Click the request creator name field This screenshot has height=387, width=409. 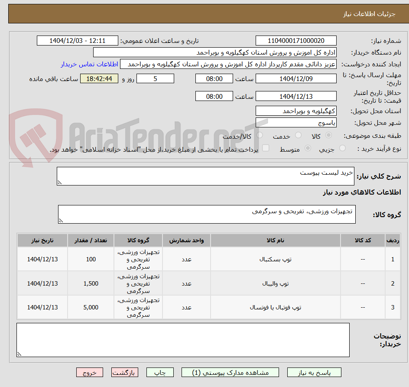[228, 64]
